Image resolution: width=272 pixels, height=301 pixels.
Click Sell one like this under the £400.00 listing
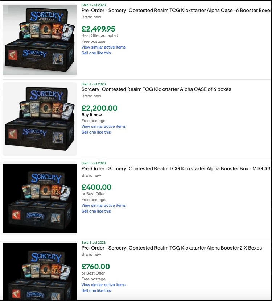pyautogui.click(x=96, y=211)
